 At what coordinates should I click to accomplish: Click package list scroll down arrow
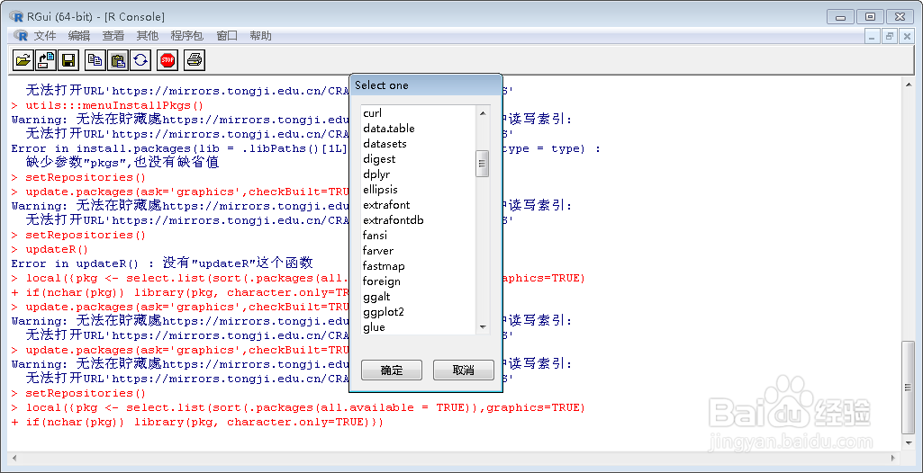coord(482,326)
